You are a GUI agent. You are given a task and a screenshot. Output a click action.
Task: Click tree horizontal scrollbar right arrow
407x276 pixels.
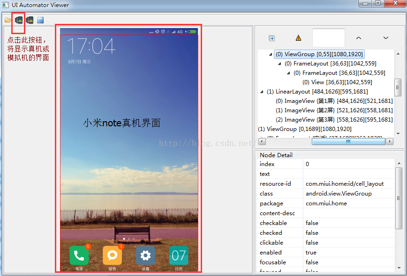(x=389, y=141)
